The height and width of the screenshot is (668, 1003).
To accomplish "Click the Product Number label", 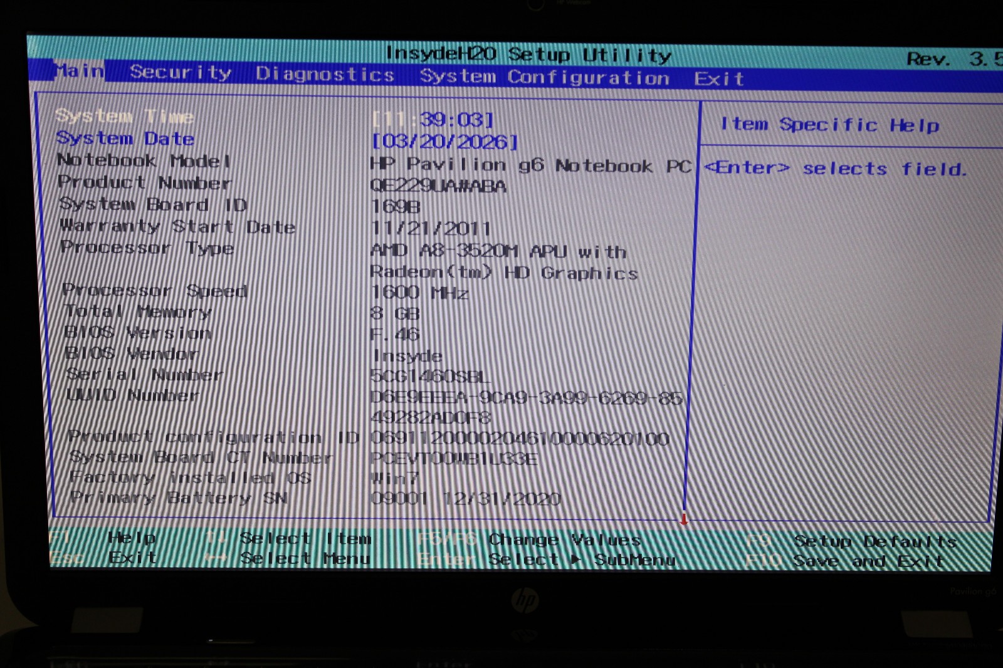I will coord(144,182).
